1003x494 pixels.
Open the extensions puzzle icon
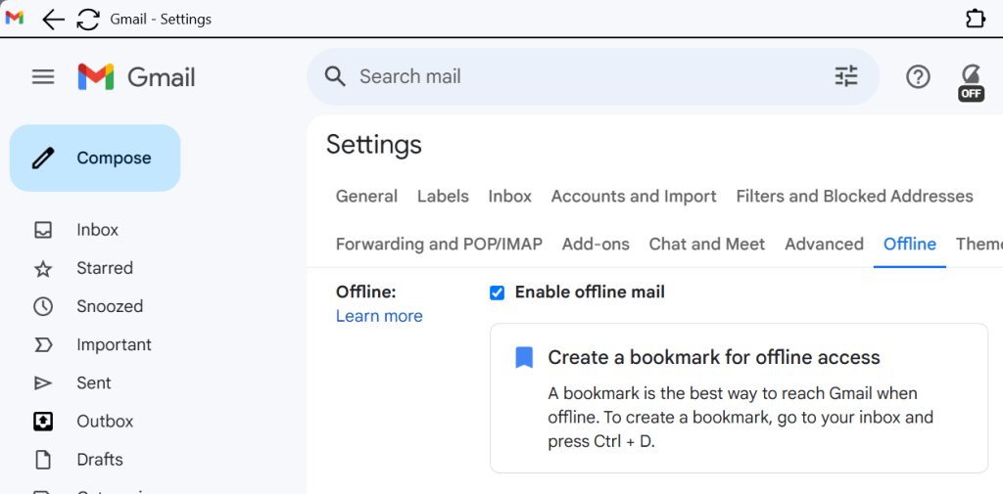[976, 20]
